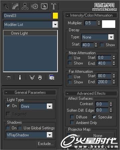Enable Use Global Settings checkbox

point(20,128)
